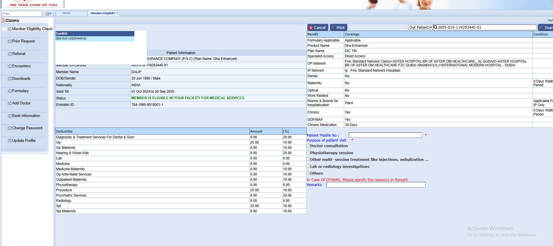Check the Doctor consultation checkbox
This screenshot has width=553, height=246.
pyautogui.click(x=308, y=146)
